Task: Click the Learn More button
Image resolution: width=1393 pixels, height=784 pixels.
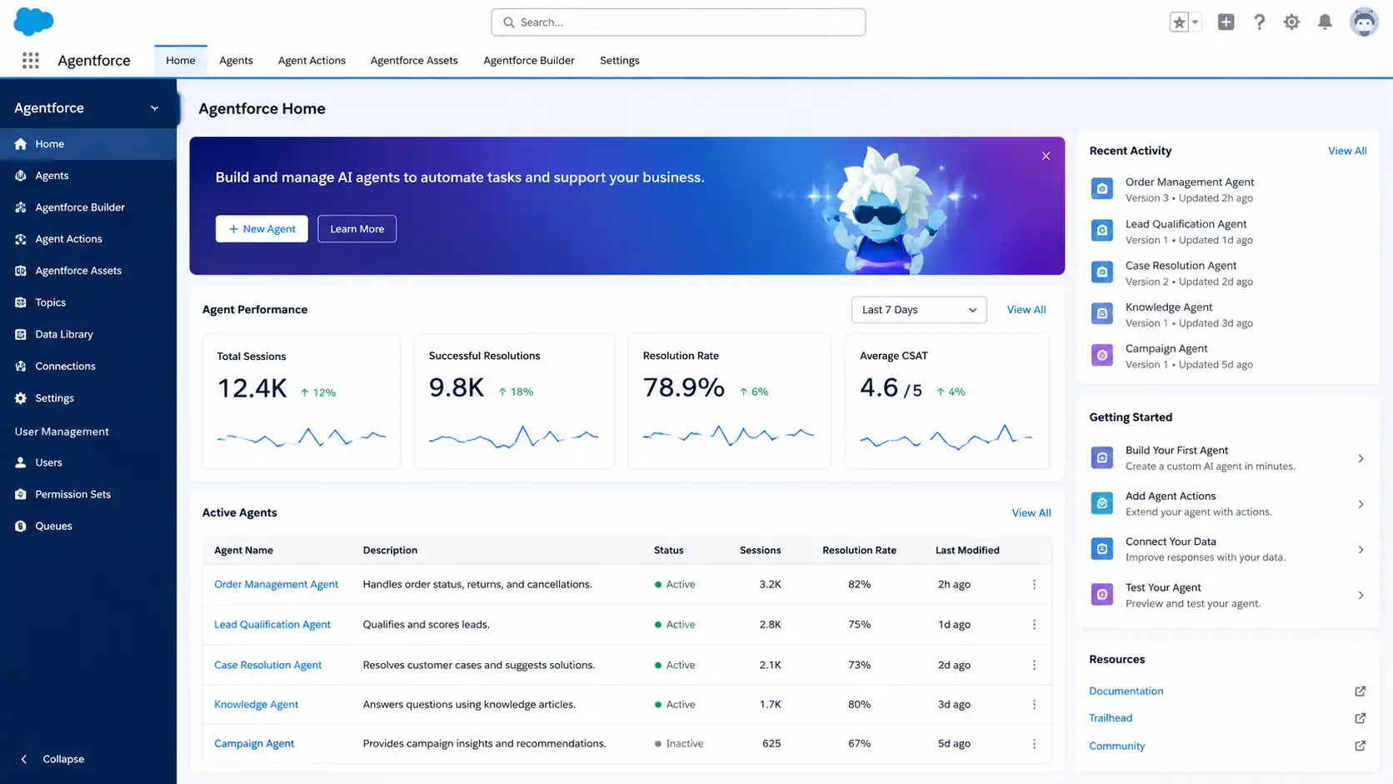Action: pyautogui.click(x=357, y=229)
